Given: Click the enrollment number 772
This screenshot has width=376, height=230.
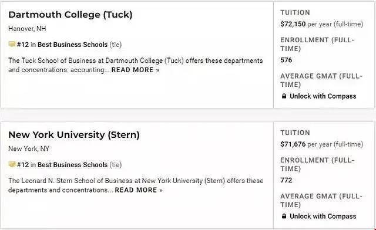Looking at the screenshot, I should point(286,180).
